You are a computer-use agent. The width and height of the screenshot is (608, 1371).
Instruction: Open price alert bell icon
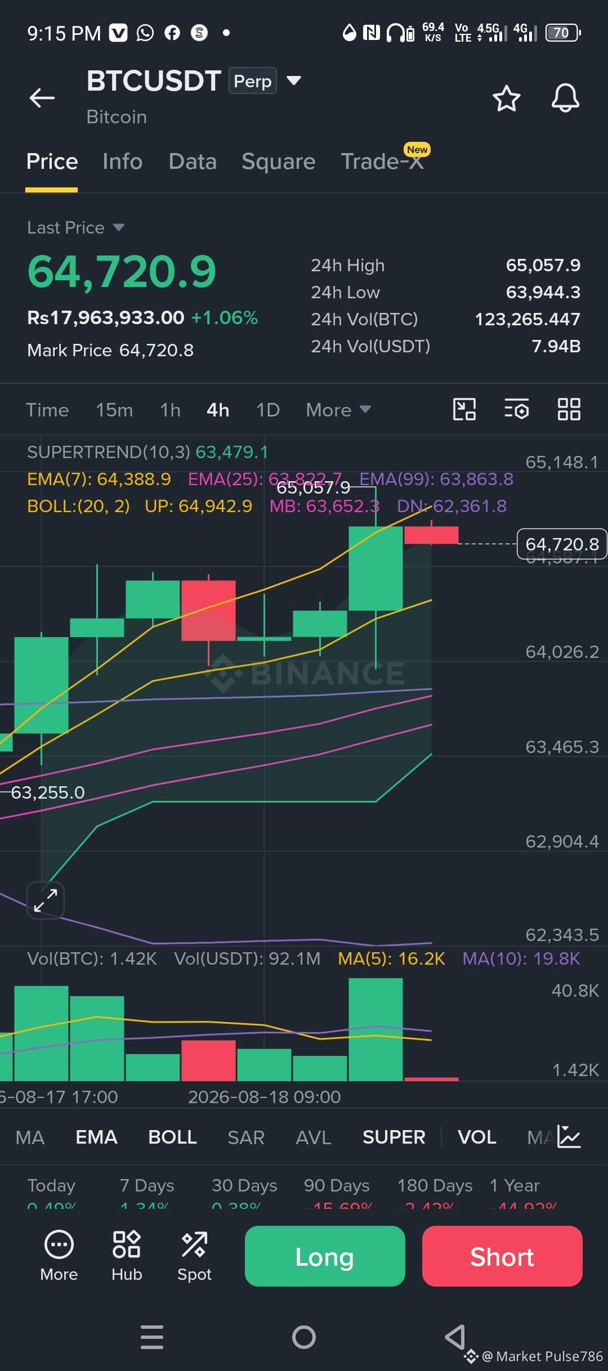565,98
